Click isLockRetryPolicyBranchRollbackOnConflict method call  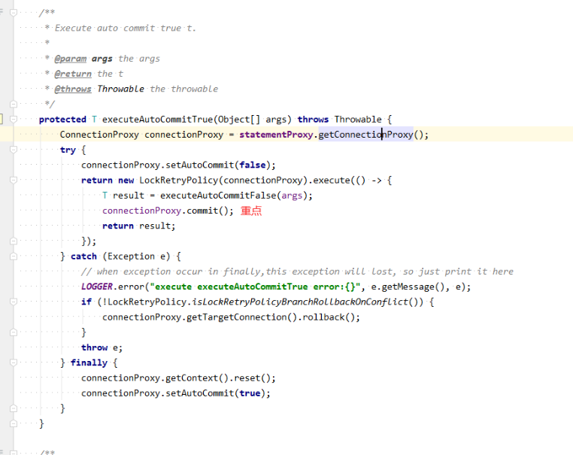point(300,302)
